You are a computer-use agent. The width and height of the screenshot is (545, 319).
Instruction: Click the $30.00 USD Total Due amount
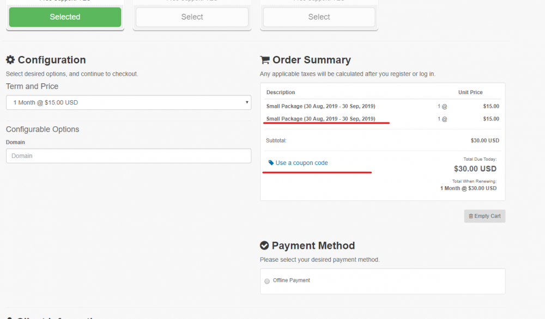click(475, 169)
